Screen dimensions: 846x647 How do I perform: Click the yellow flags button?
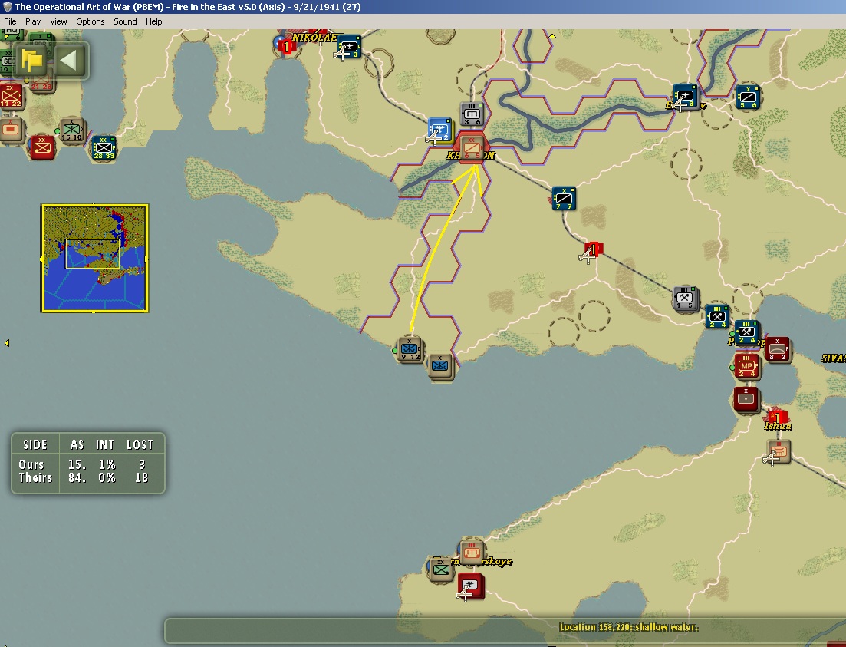pos(32,60)
